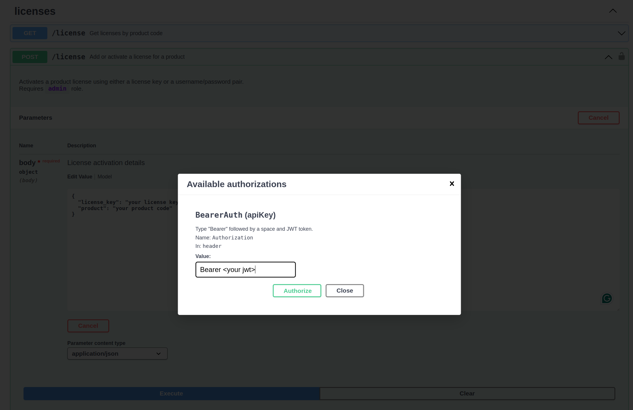
Task: Select the Edit Value tab
Action: tap(80, 177)
